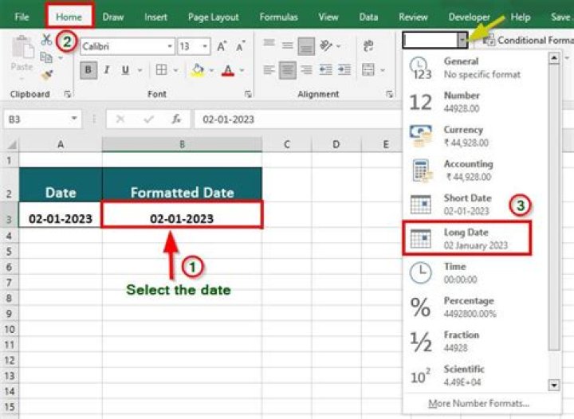
Task: Click the Borders grid icon
Action: tap(162, 70)
